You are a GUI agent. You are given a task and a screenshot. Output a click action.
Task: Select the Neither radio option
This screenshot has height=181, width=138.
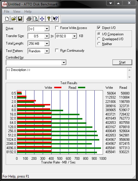99,44
